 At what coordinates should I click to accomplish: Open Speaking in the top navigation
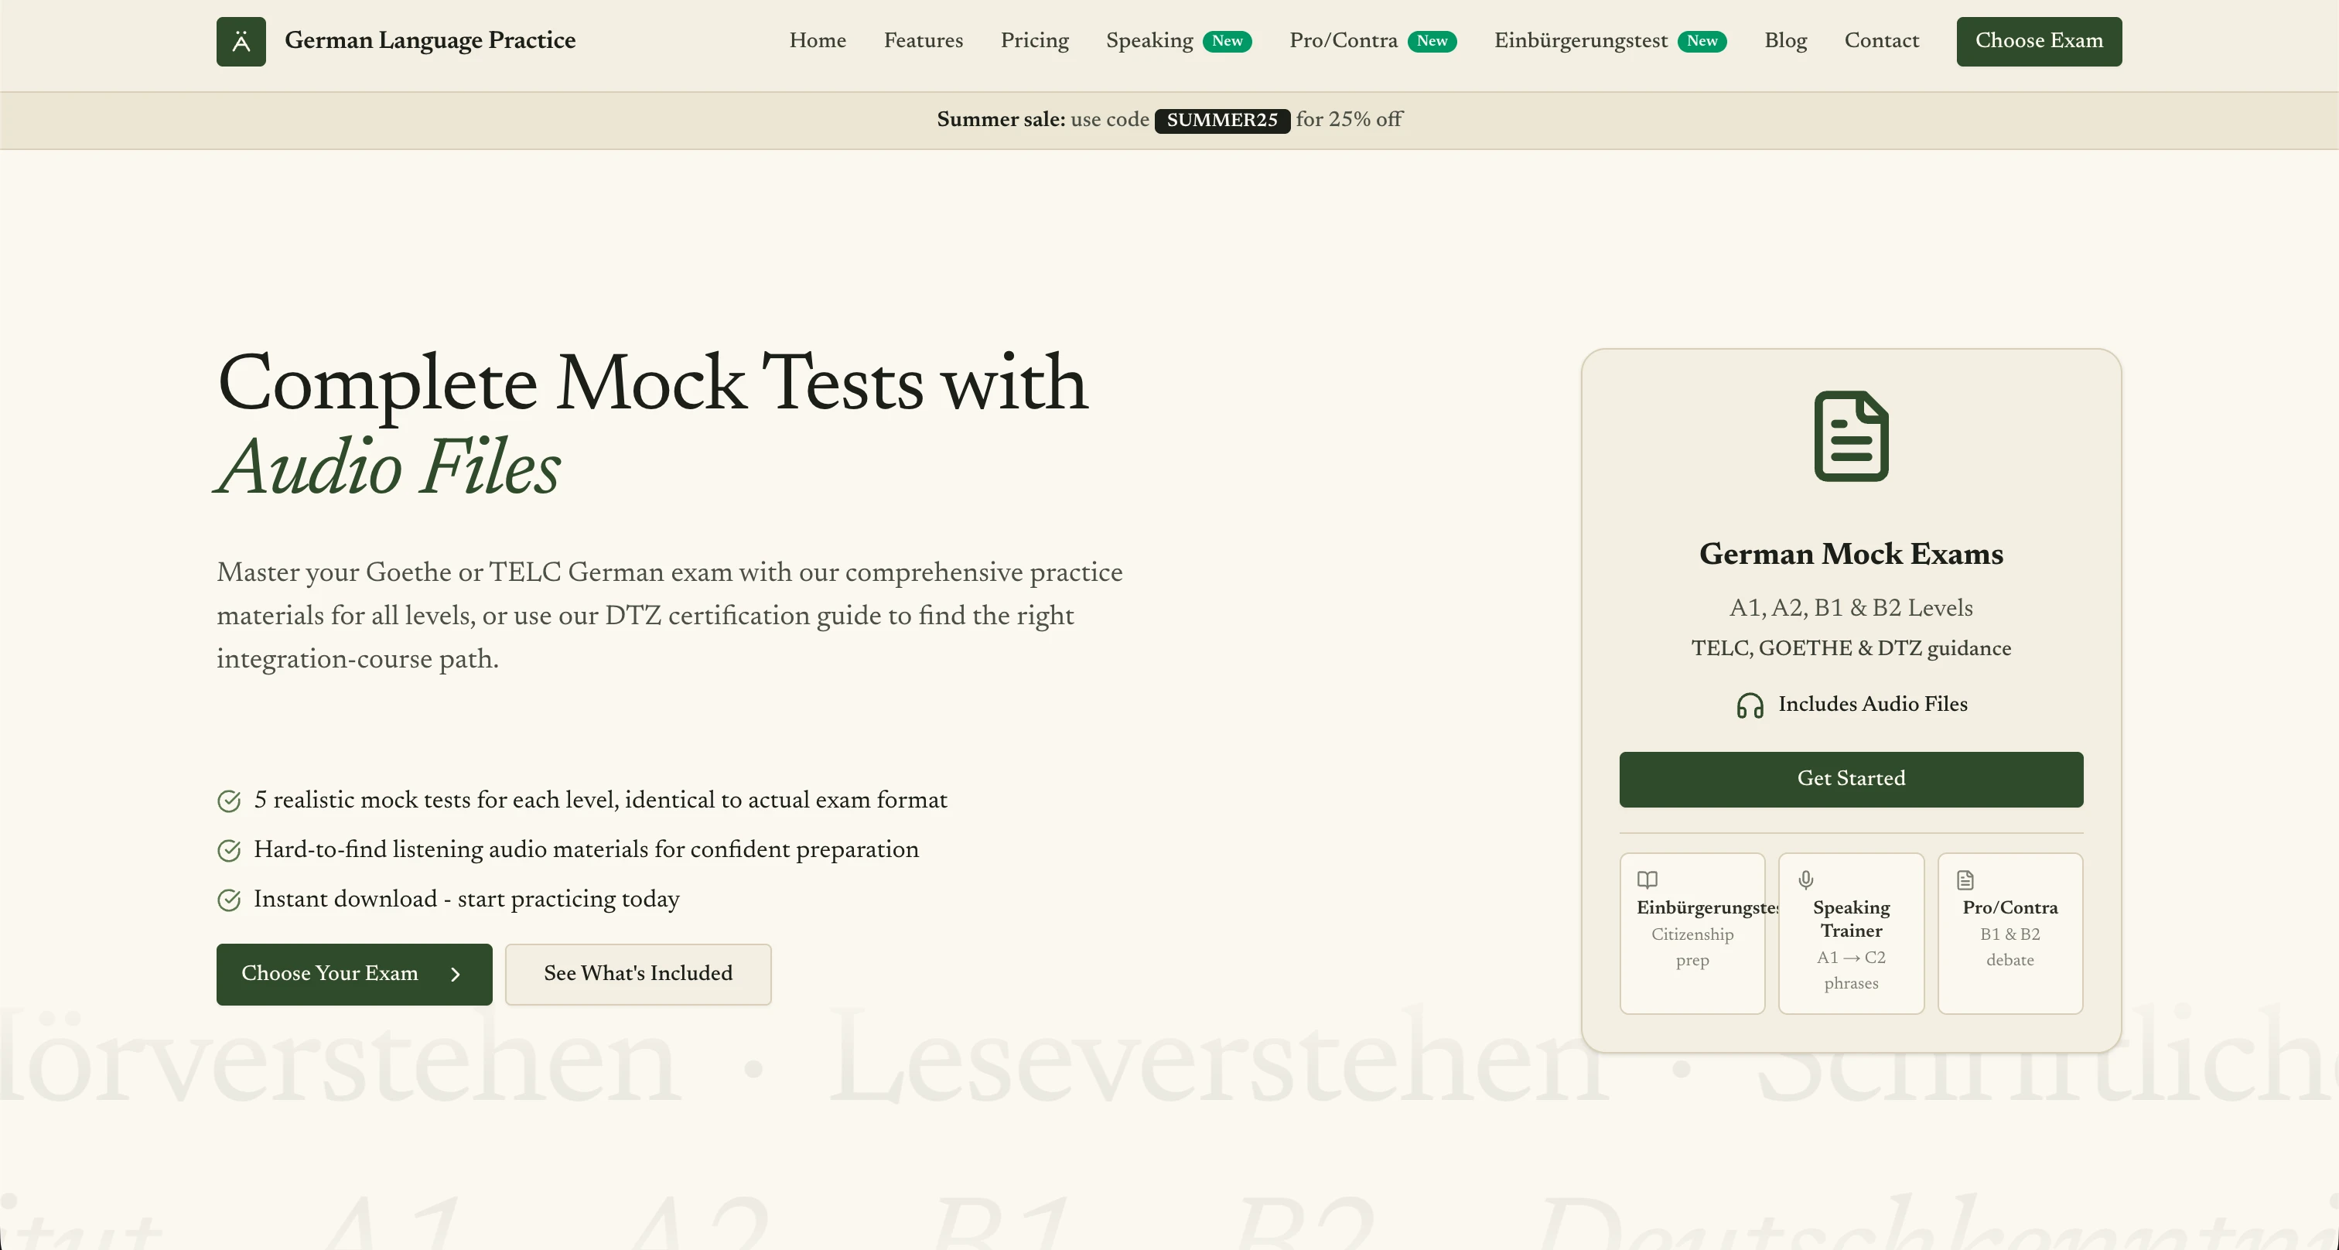1149,41
